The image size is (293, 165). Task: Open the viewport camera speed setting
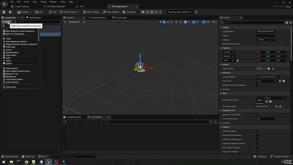[x=214, y=22]
